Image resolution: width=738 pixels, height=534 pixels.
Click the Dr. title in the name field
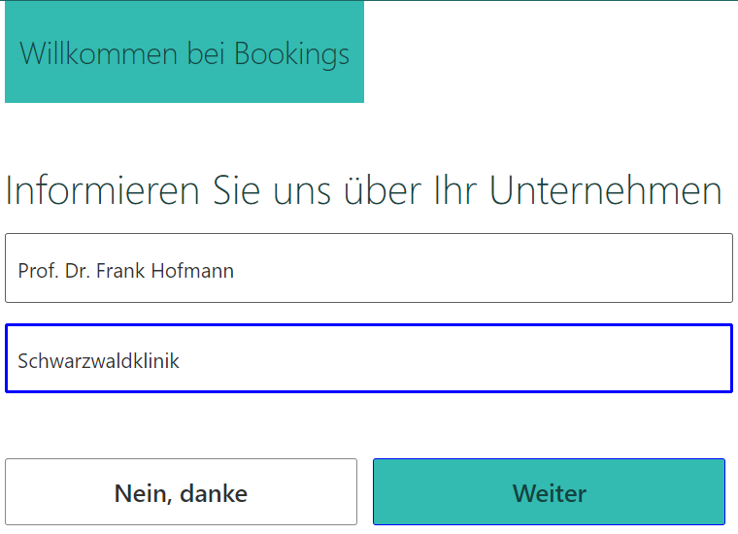tap(78, 271)
